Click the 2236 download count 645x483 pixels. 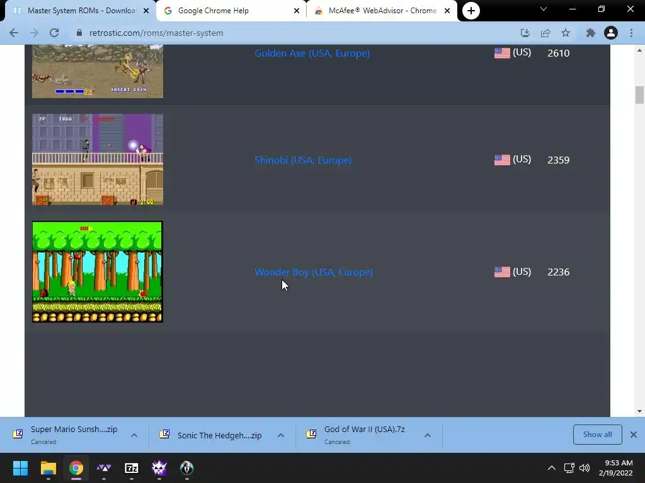(558, 272)
